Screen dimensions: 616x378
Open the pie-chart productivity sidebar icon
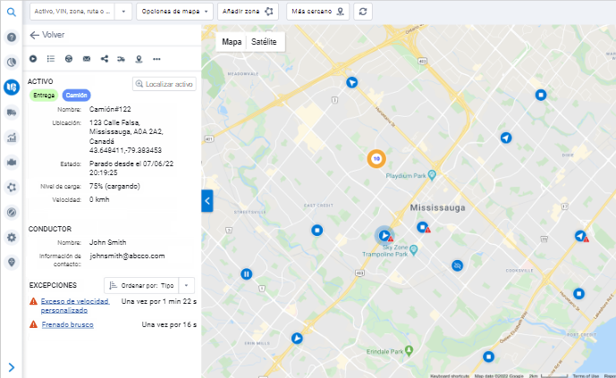click(12, 62)
